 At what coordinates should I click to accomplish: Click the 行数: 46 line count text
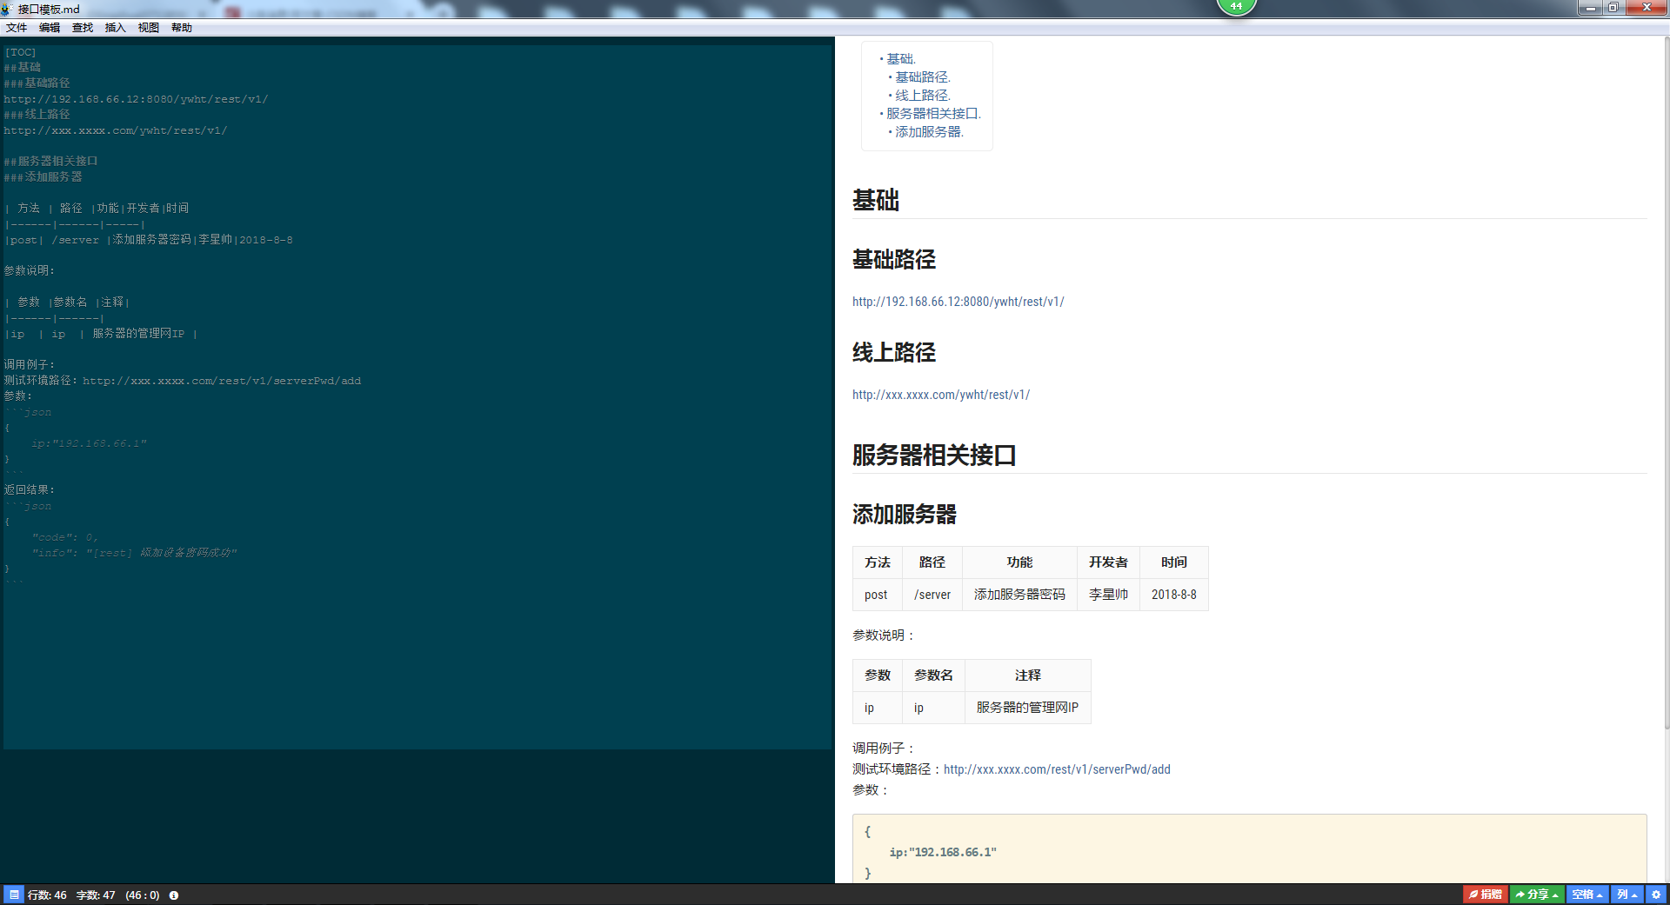coord(47,895)
